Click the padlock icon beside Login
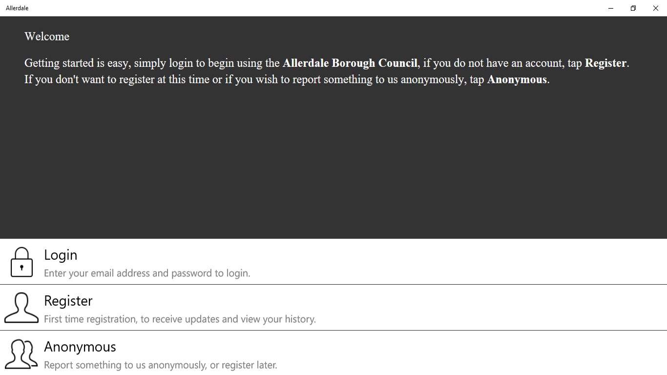The image size is (667, 375). pyautogui.click(x=21, y=262)
